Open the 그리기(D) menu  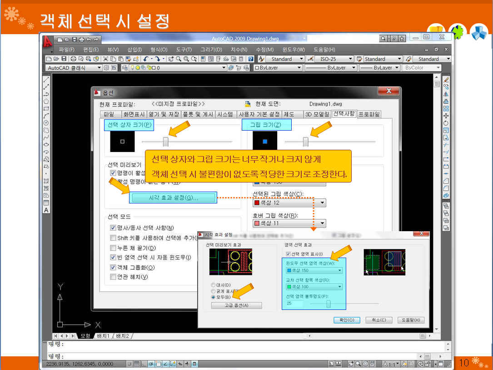click(211, 50)
